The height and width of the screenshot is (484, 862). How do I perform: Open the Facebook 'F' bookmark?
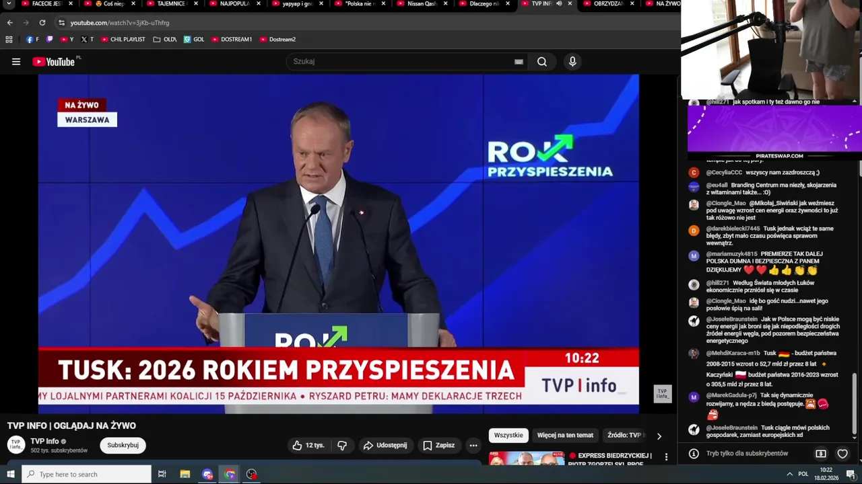pos(32,40)
